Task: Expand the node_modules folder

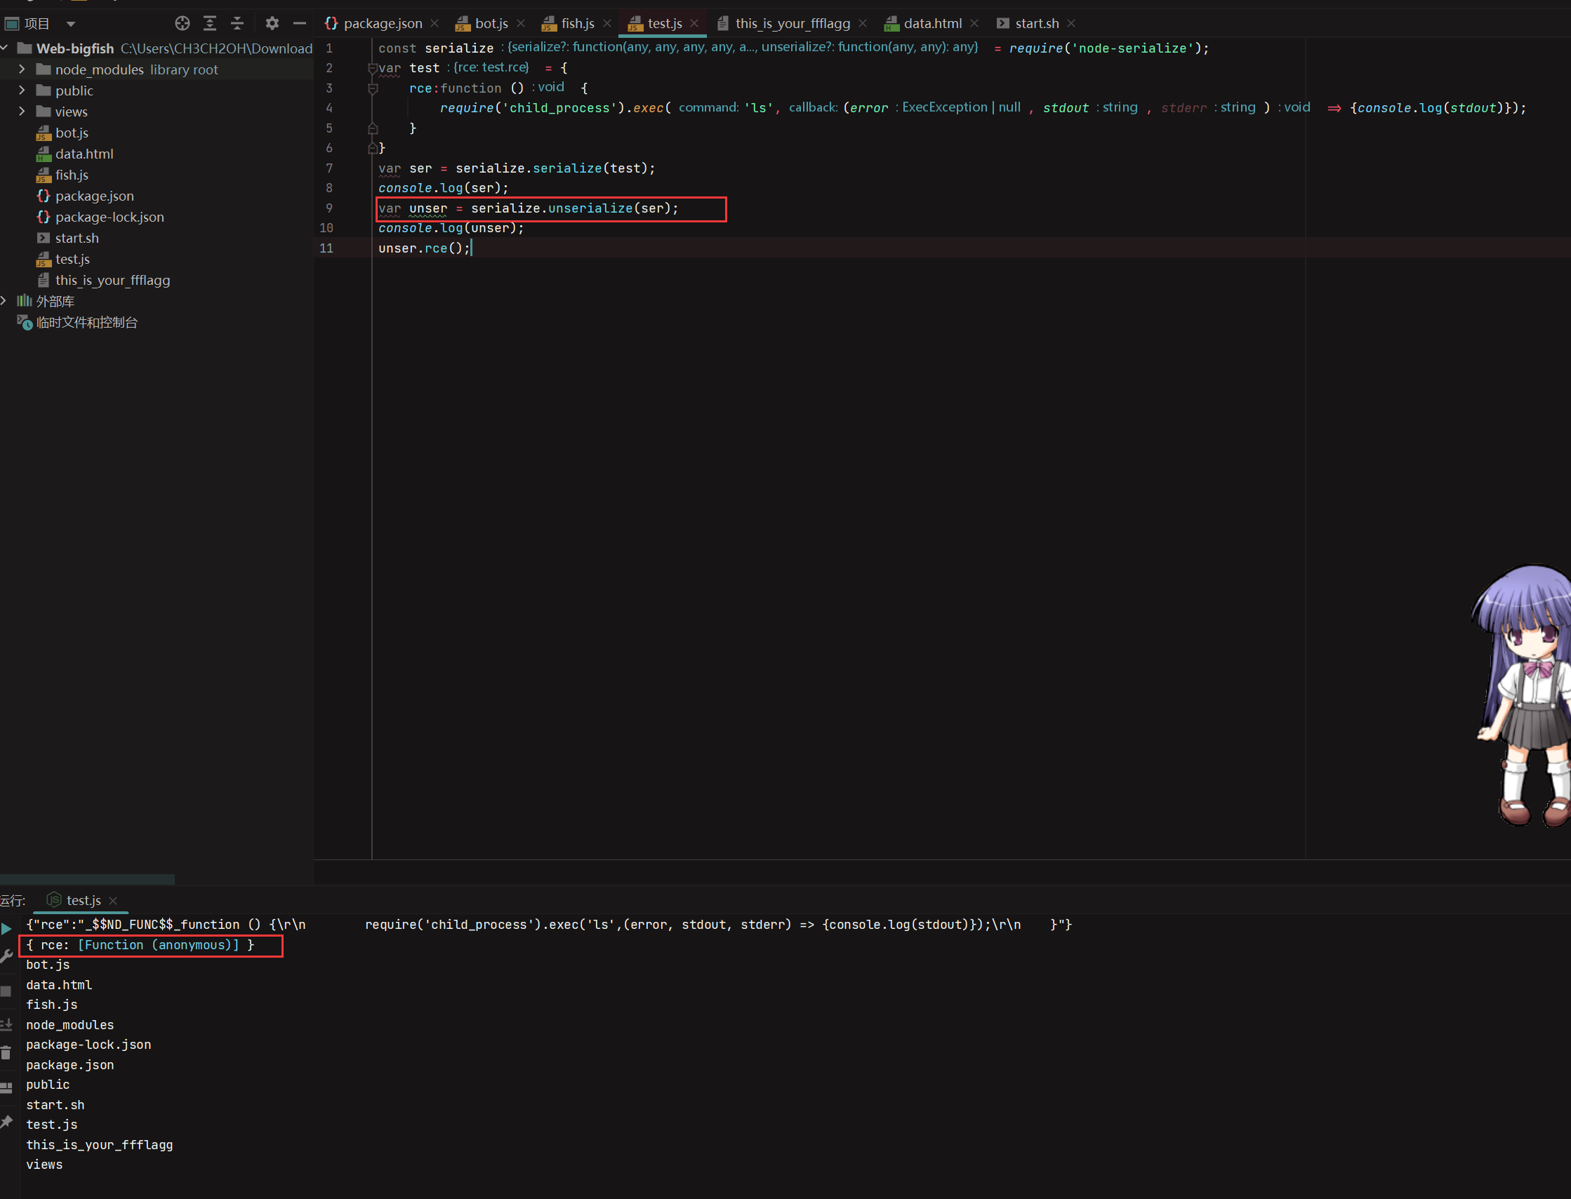Action: (x=22, y=69)
